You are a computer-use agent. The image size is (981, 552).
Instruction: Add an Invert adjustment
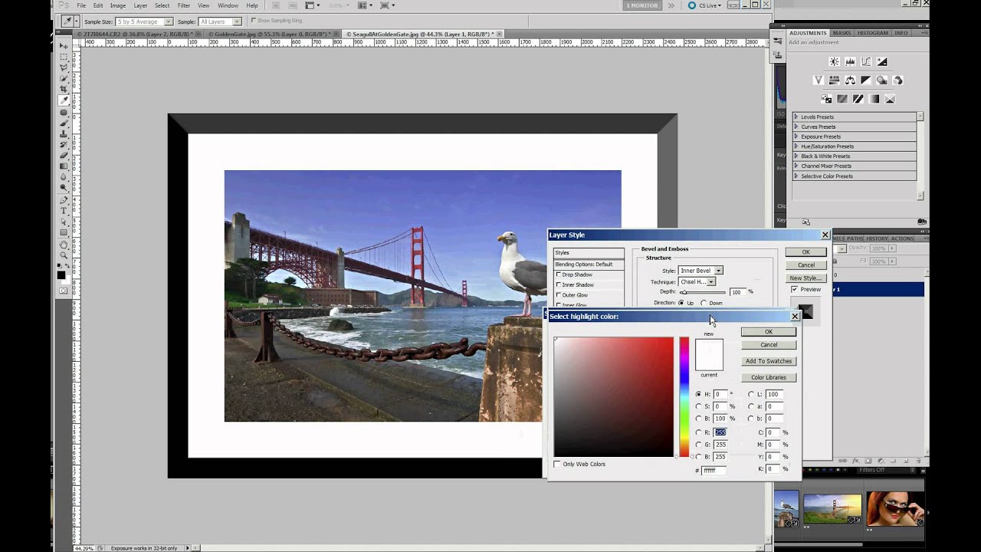(826, 99)
